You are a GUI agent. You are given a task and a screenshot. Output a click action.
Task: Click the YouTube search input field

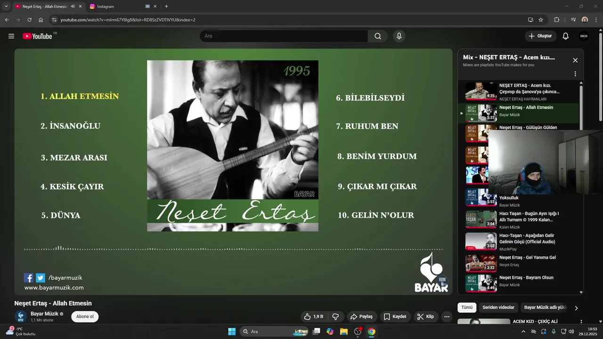tap(284, 36)
